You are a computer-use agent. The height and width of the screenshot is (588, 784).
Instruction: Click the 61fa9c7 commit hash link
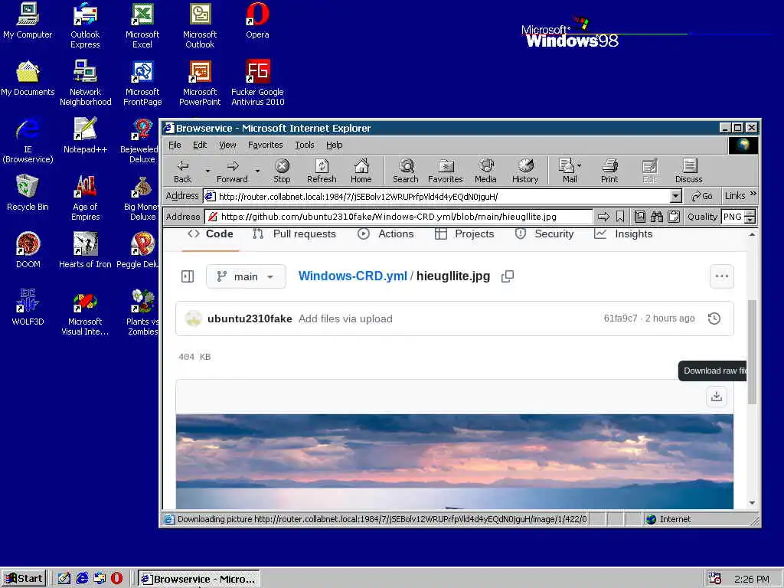tap(620, 318)
